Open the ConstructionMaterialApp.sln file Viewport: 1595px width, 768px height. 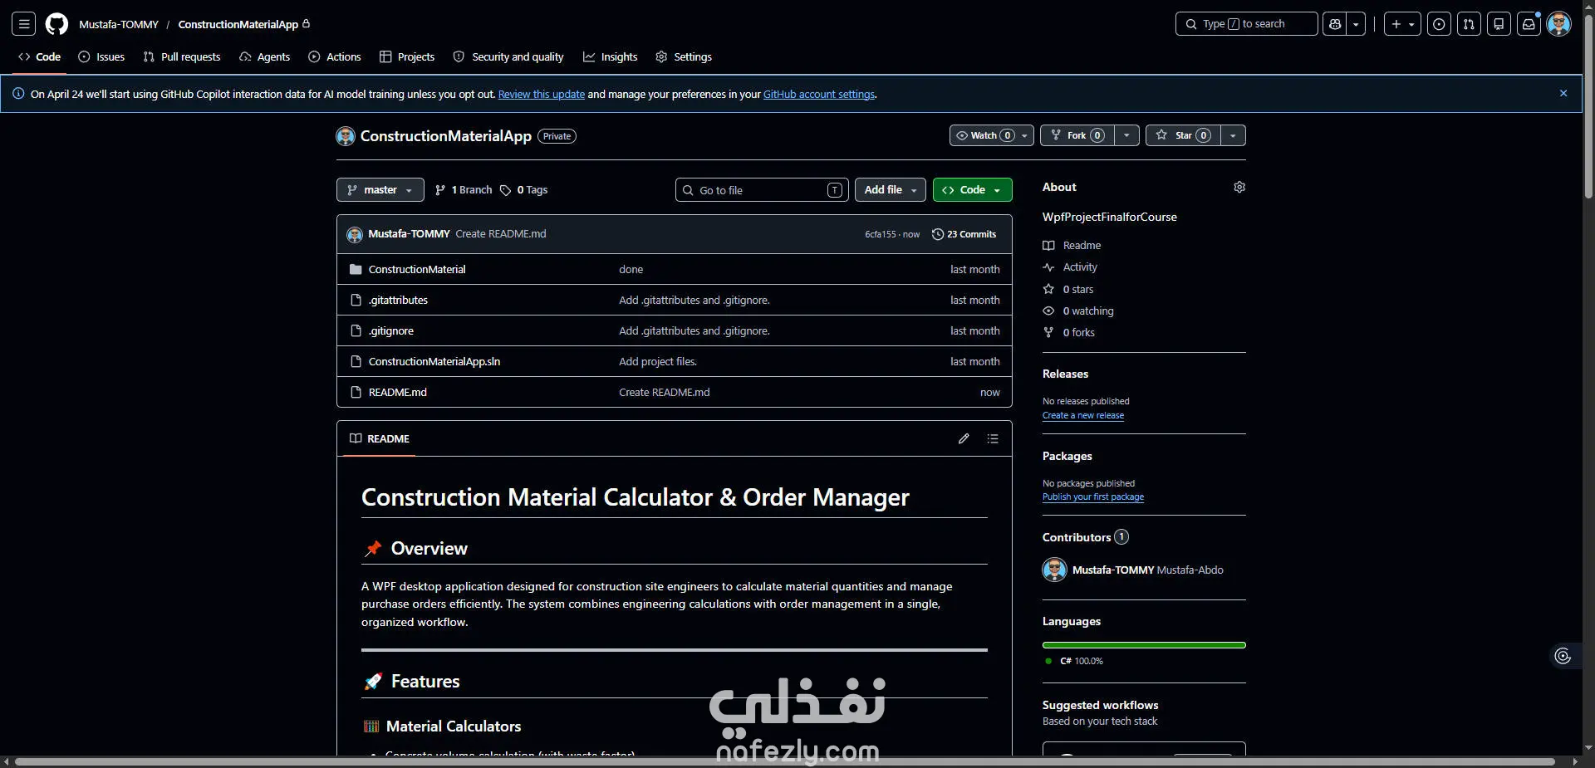(434, 362)
